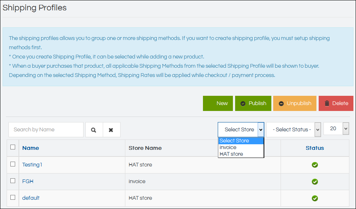
Task: Click the red Delete button
Action: (x=336, y=103)
